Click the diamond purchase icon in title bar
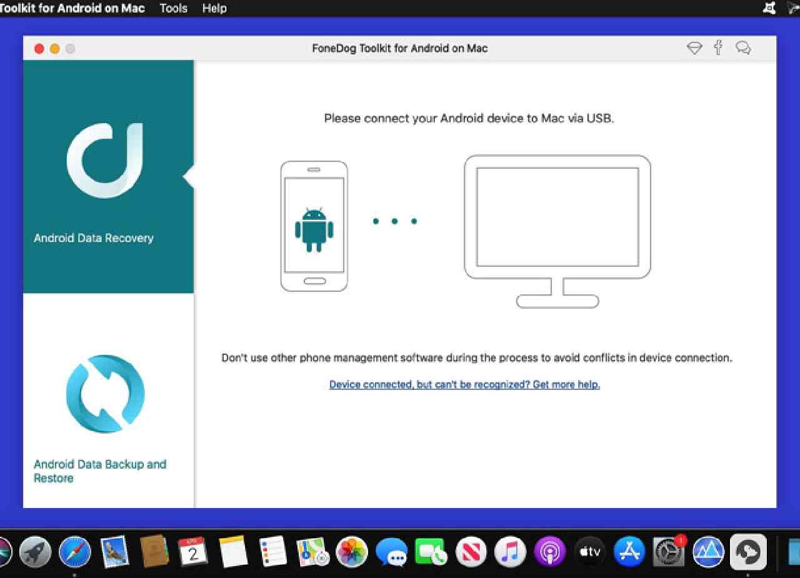Screen dimensions: 800x578 pos(694,48)
